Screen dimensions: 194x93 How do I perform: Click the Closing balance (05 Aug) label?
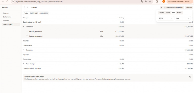pyautogui.click(x=32, y=68)
